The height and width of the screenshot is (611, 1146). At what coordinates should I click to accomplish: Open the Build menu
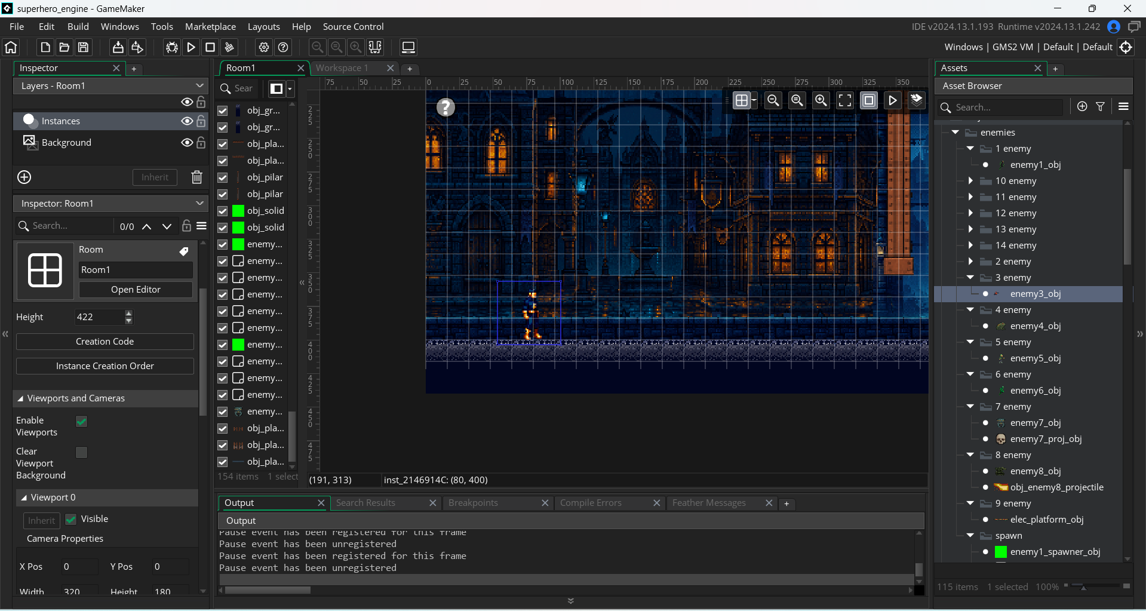[78, 27]
